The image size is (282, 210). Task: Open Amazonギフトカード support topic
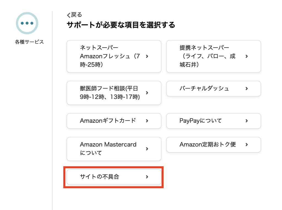[114, 121]
